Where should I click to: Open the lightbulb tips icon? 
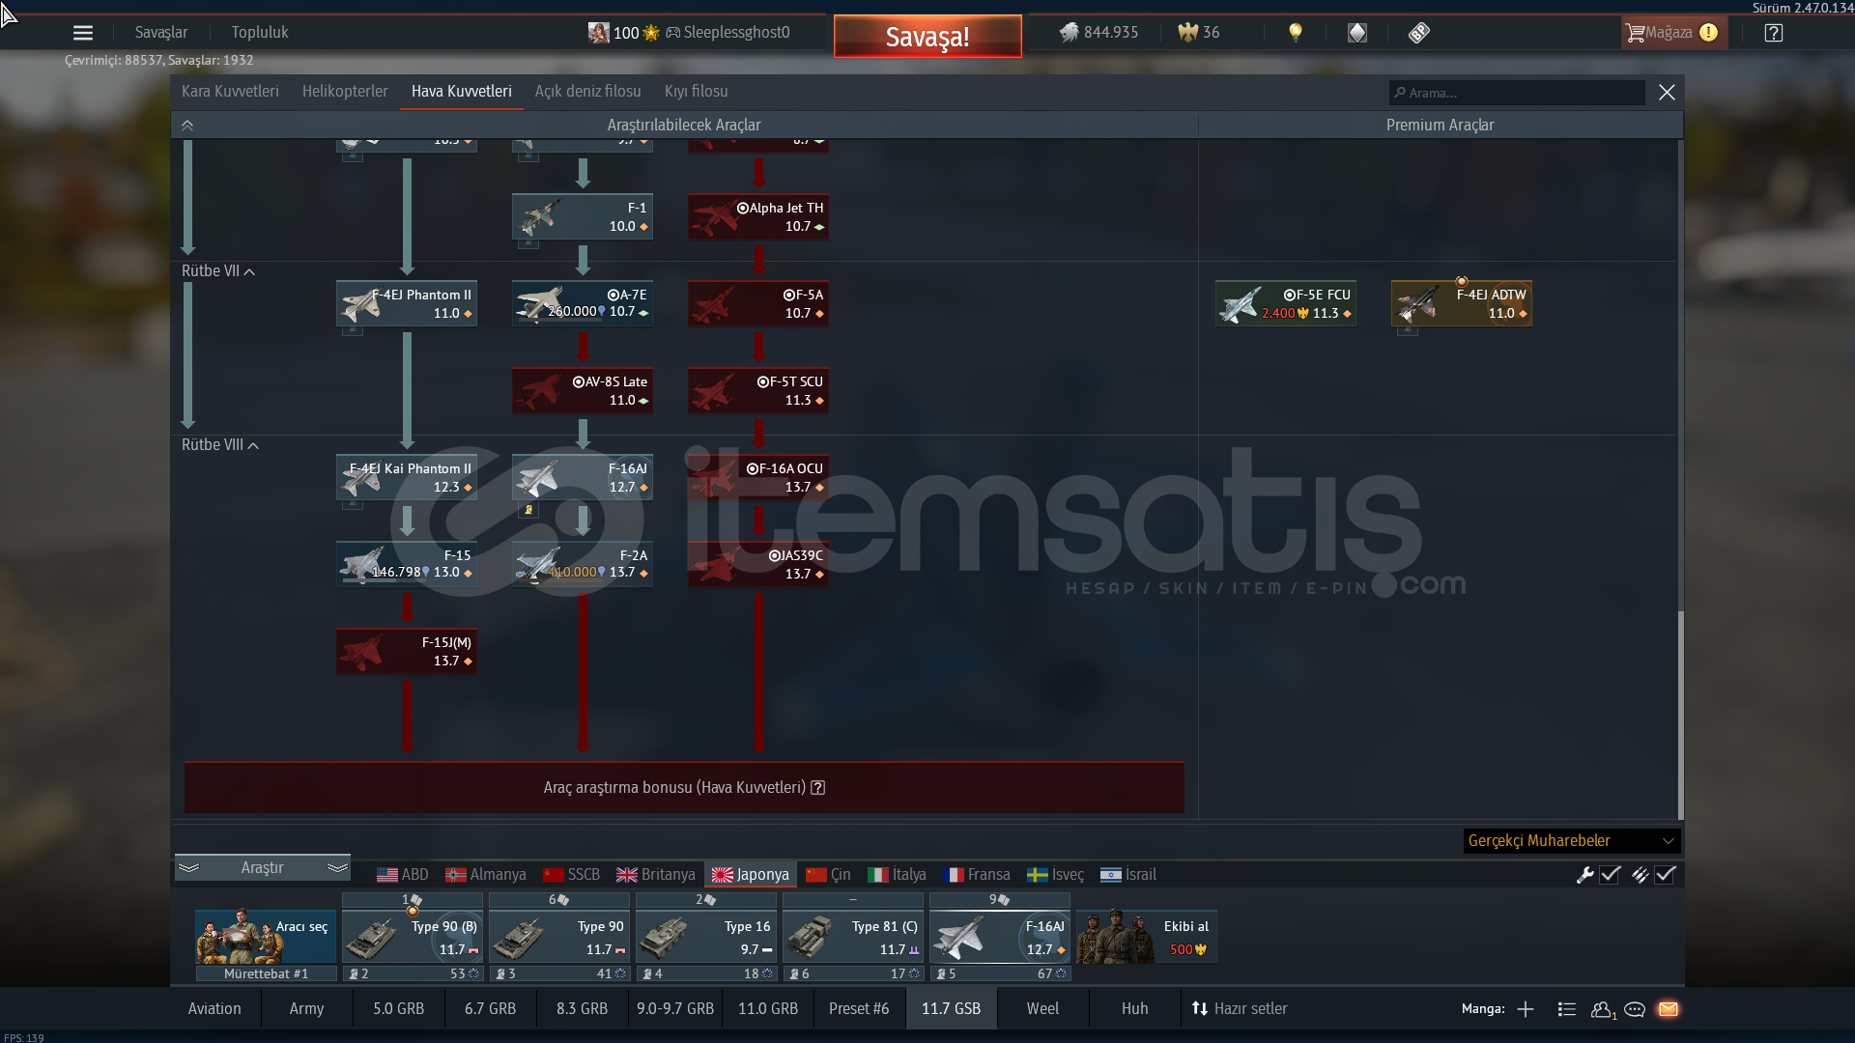[1296, 33]
